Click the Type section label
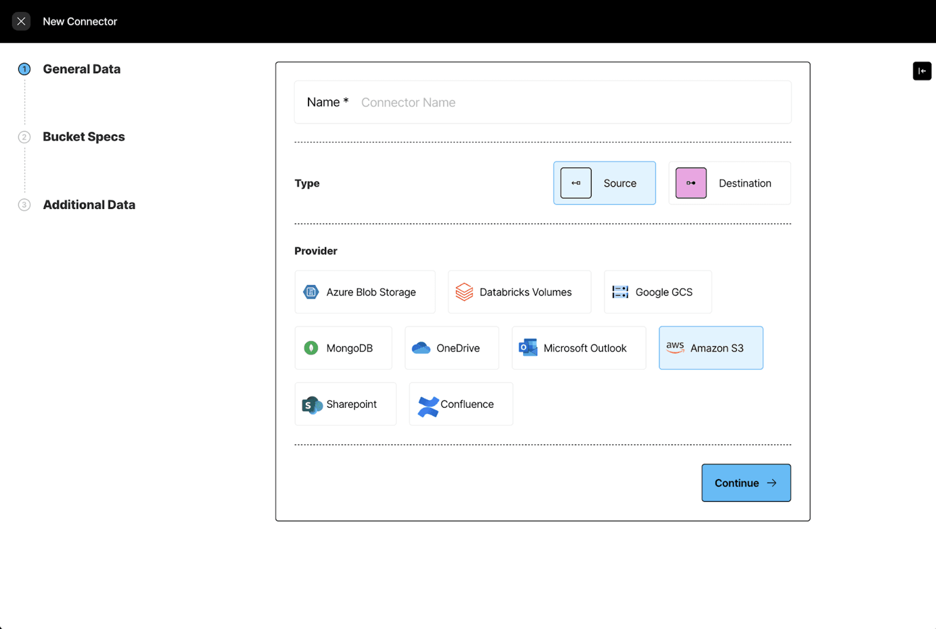 pos(307,183)
